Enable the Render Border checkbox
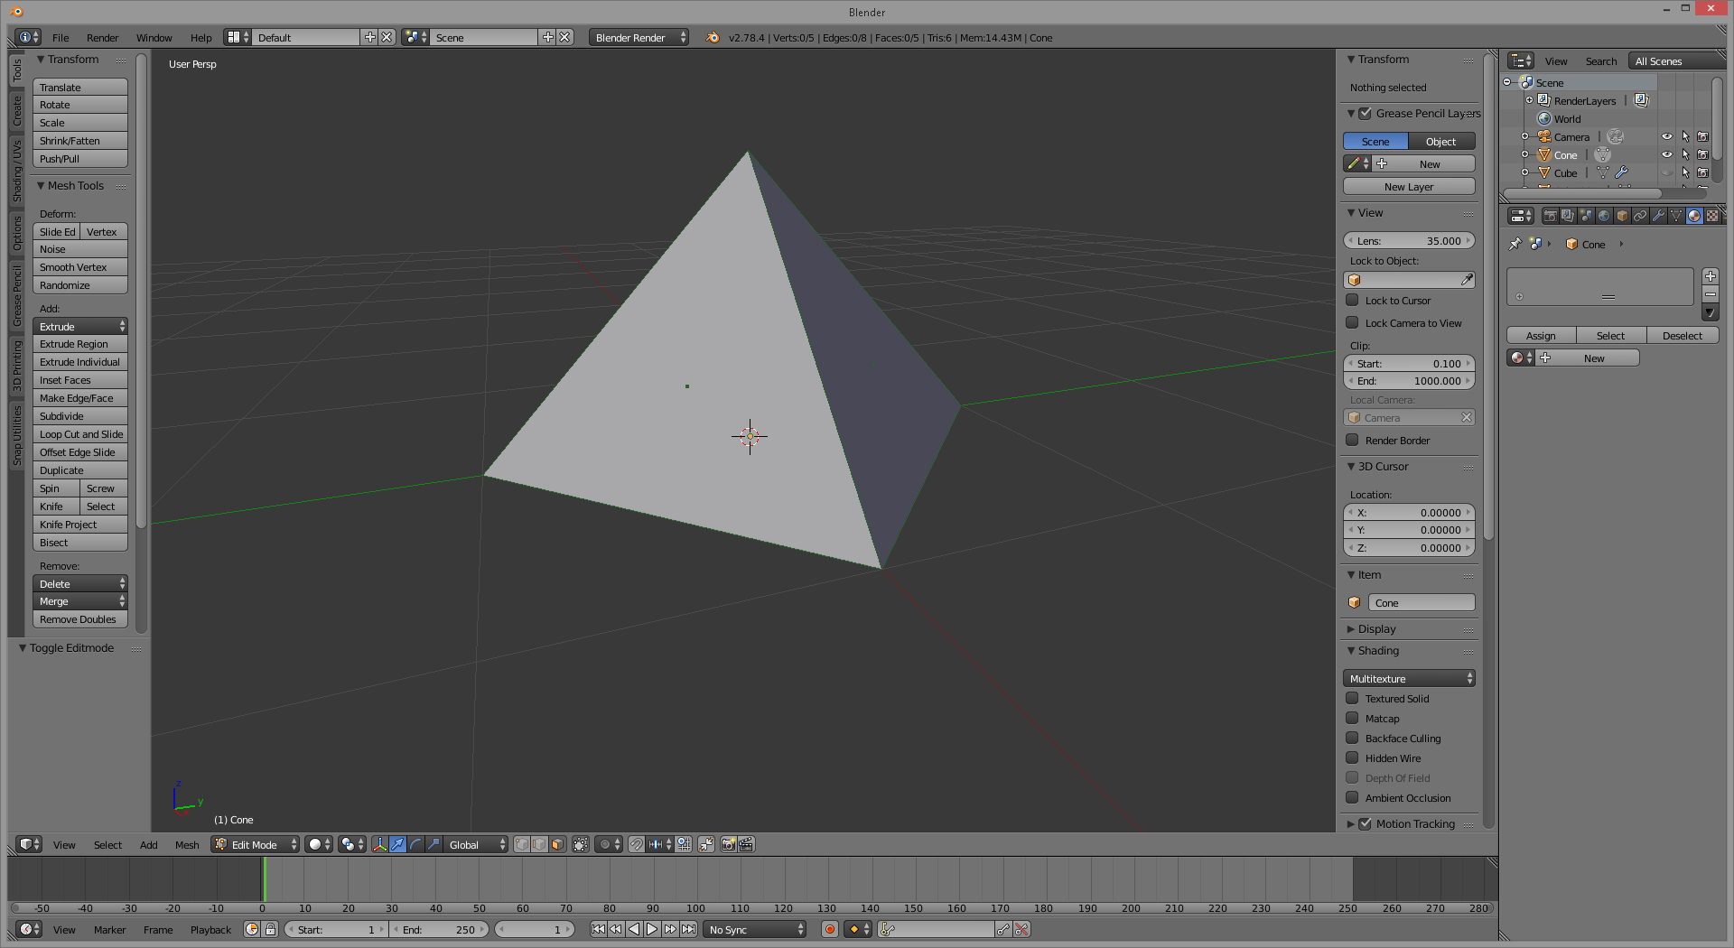The height and width of the screenshot is (948, 1734). [x=1352, y=441]
